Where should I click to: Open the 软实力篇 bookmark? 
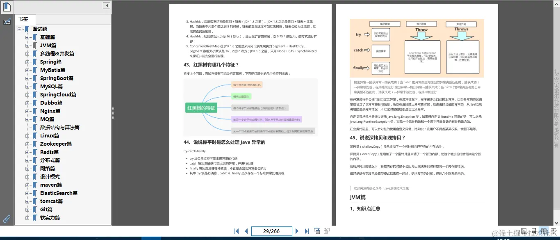[50, 218]
